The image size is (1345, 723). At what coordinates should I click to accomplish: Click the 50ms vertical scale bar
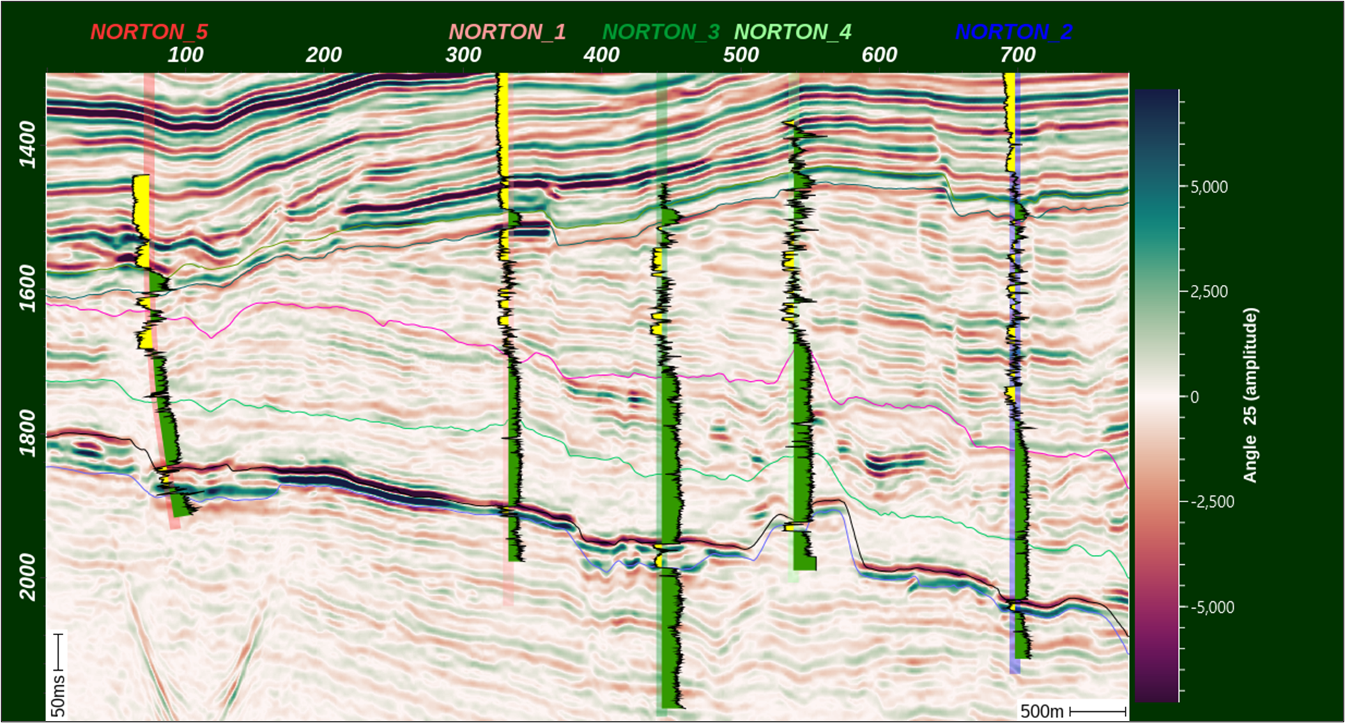pyautogui.click(x=59, y=675)
